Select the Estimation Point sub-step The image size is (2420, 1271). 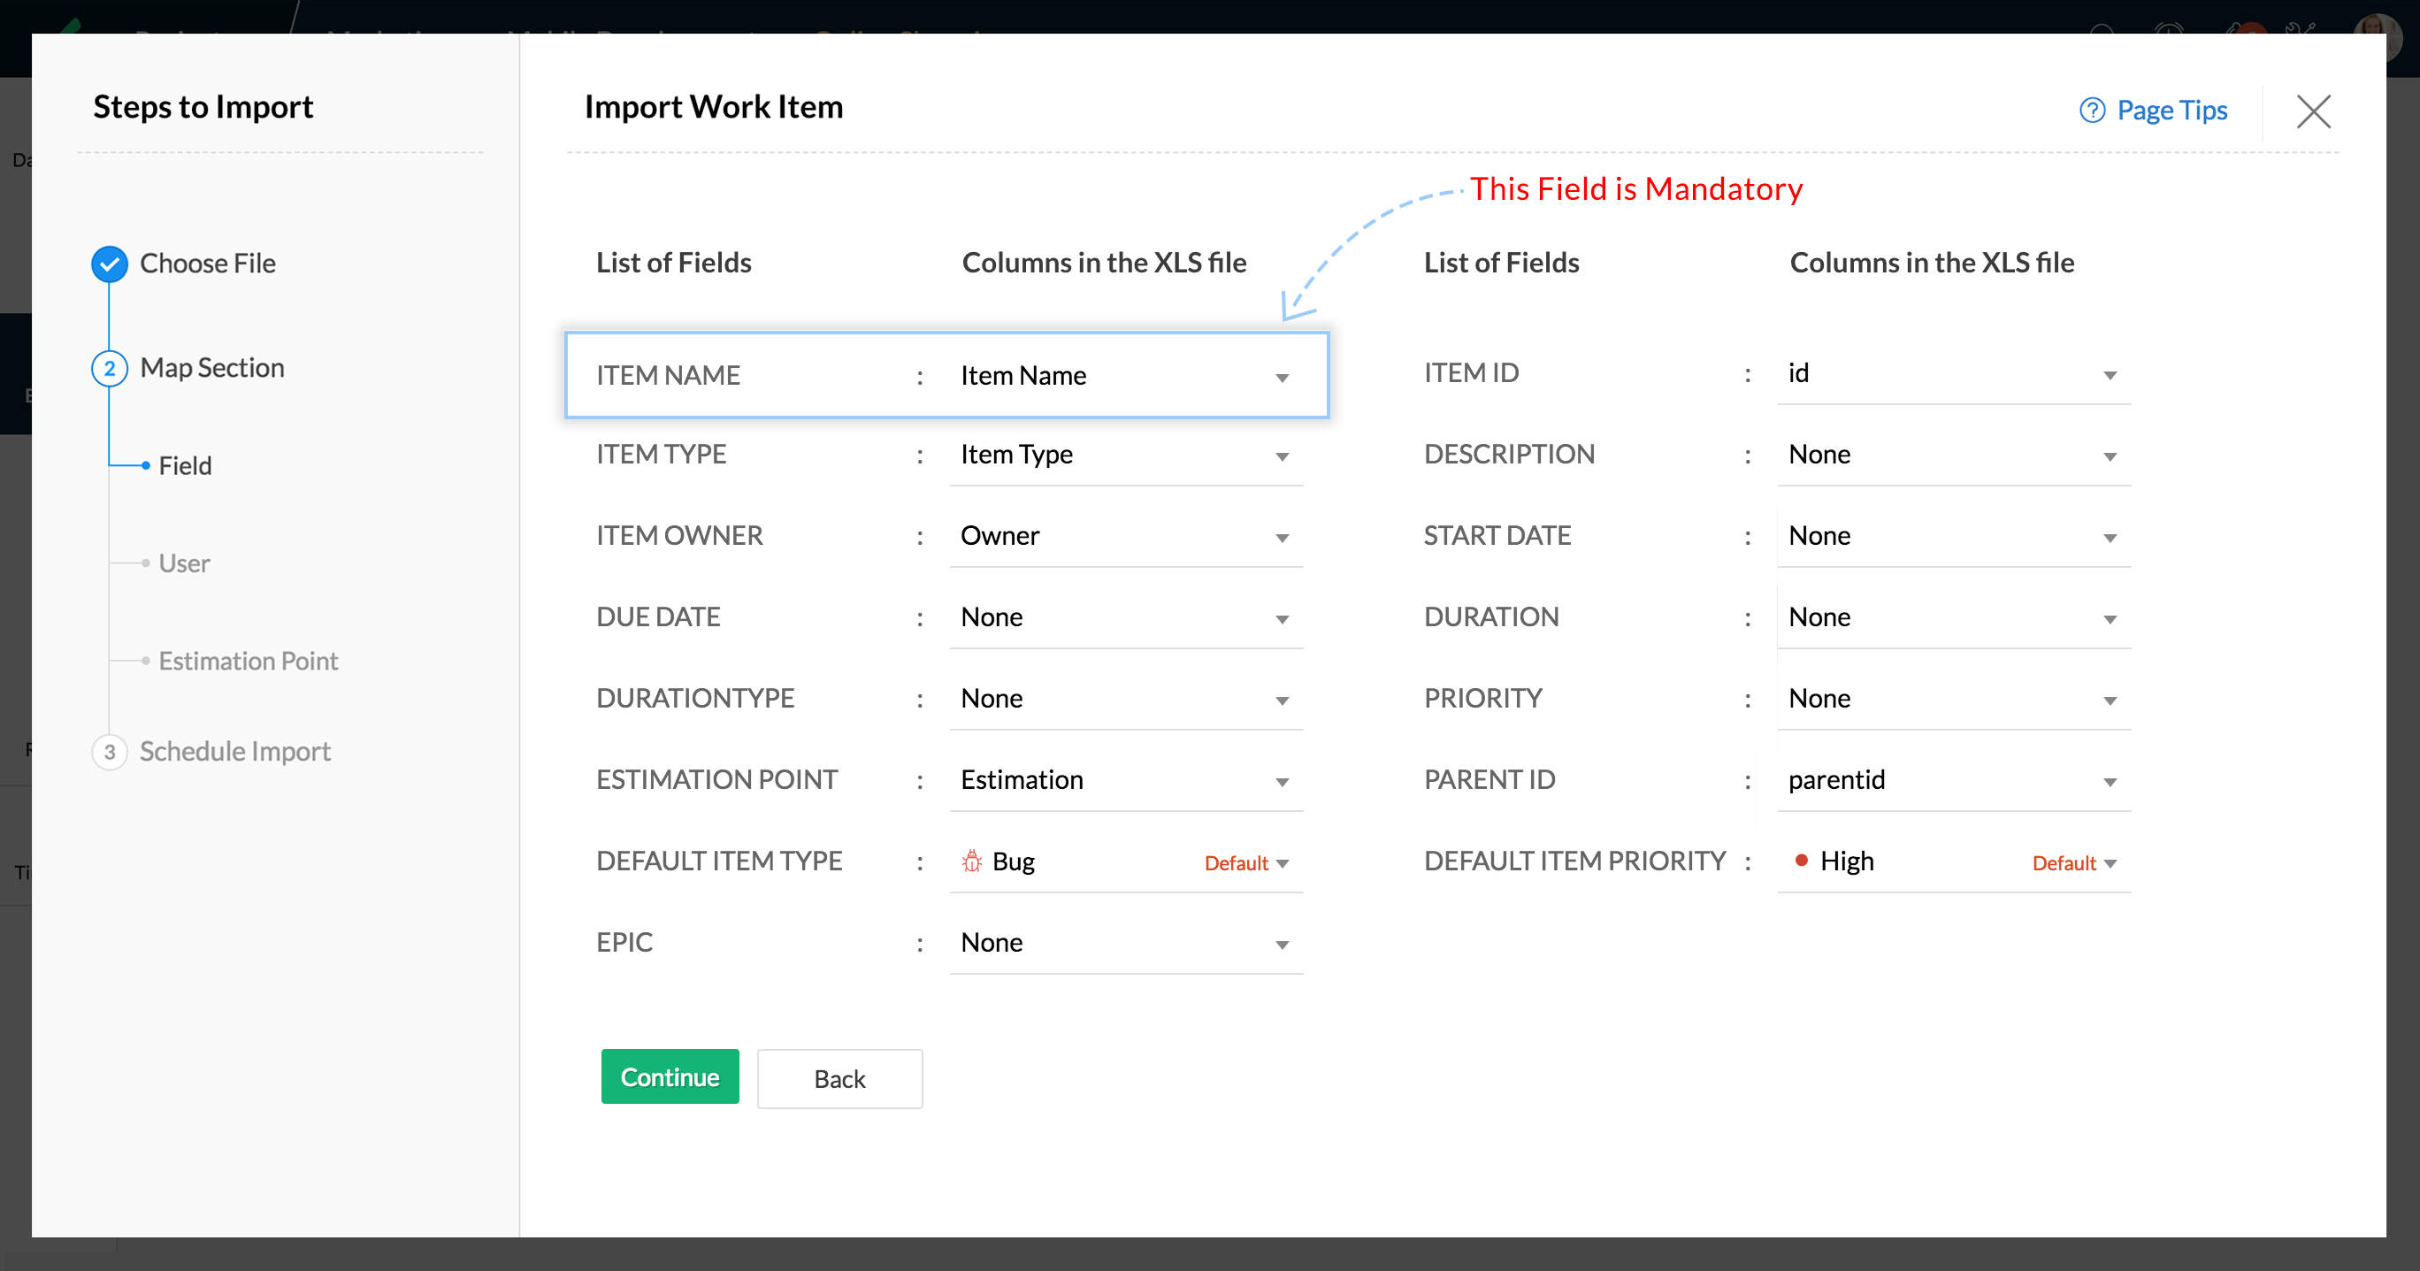[x=248, y=662]
